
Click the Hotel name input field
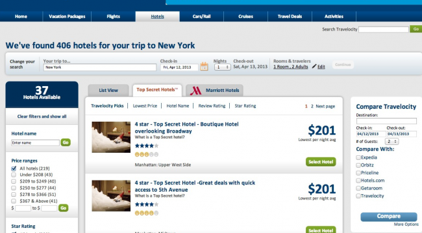35,143
